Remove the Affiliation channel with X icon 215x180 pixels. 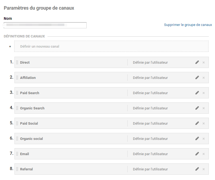click(x=204, y=78)
